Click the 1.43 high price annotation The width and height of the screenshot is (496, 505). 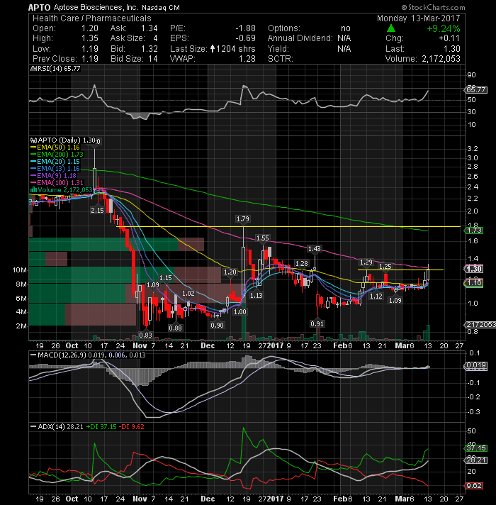[x=315, y=249]
